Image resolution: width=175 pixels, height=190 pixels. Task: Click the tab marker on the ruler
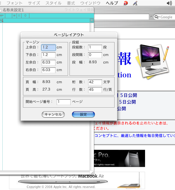(2, 21)
